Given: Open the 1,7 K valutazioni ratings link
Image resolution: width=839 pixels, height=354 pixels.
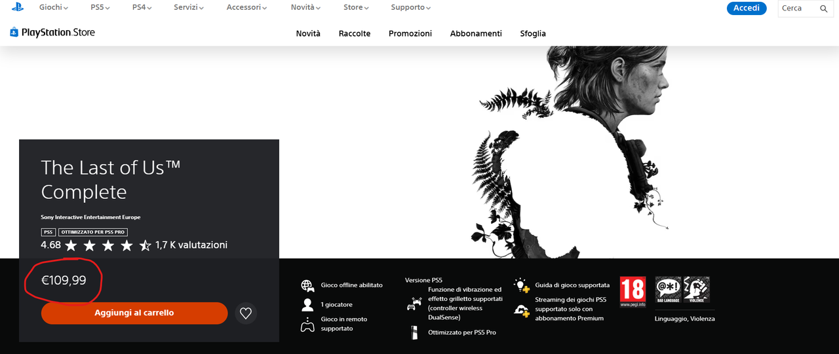Looking at the screenshot, I should click(191, 245).
